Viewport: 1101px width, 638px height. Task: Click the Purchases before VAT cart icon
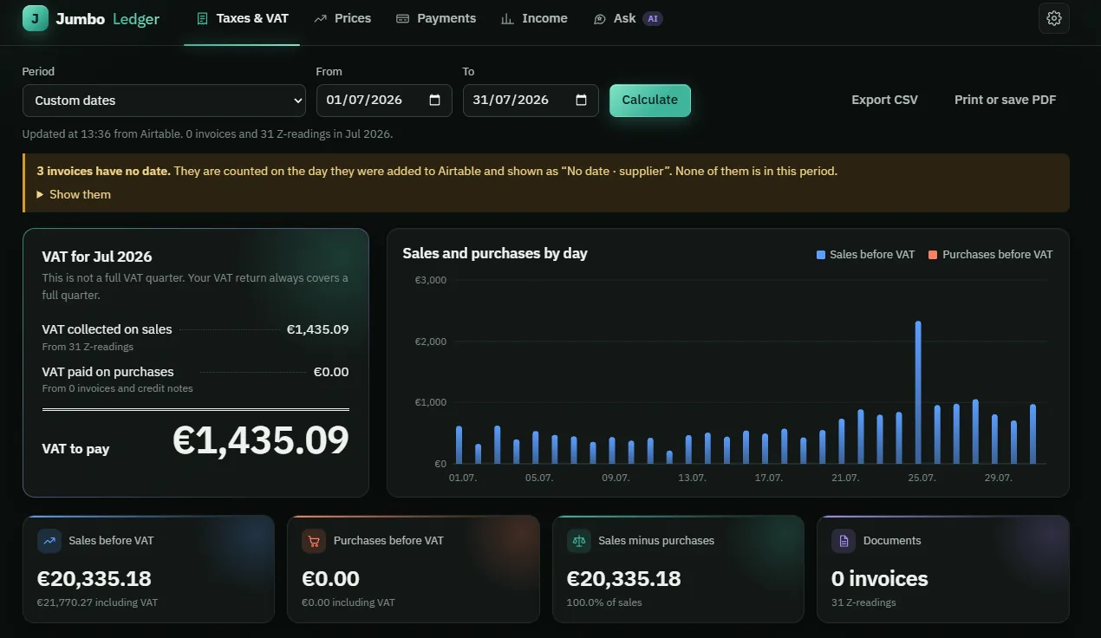click(x=314, y=541)
